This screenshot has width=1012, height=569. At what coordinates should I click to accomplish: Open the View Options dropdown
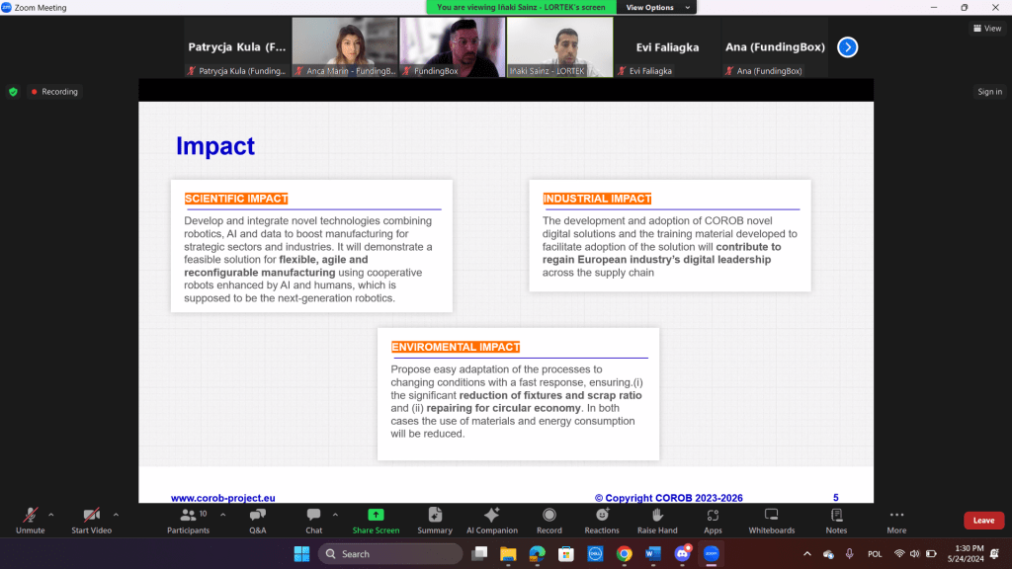pyautogui.click(x=656, y=7)
